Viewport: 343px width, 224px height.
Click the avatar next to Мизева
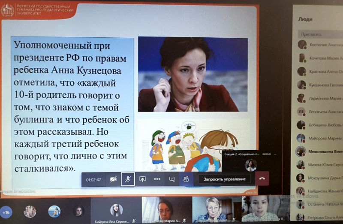pos(301,165)
